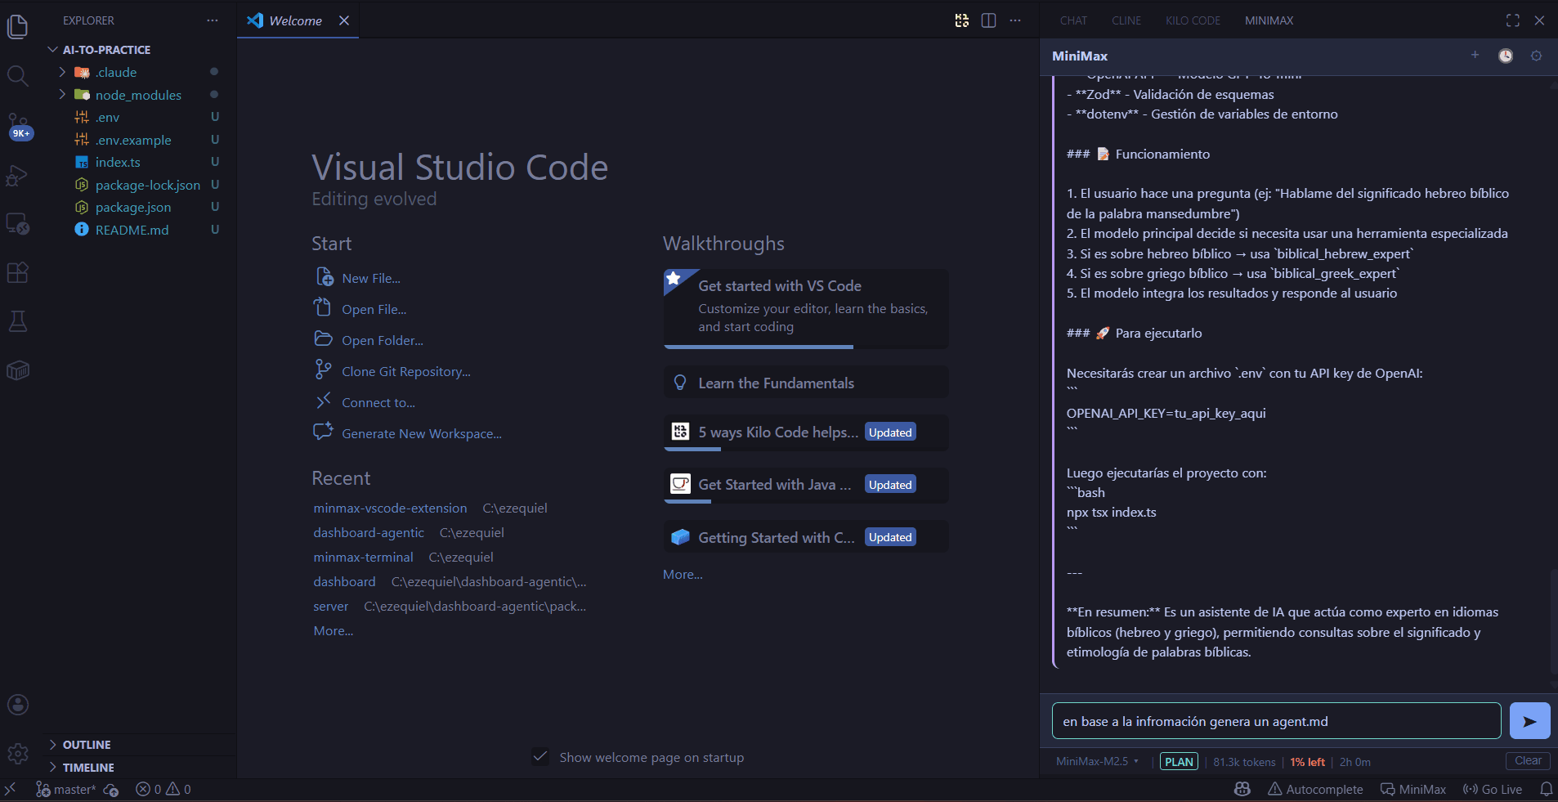1558x802 pixels.
Task: Open .env.example file in explorer
Action: pos(133,141)
